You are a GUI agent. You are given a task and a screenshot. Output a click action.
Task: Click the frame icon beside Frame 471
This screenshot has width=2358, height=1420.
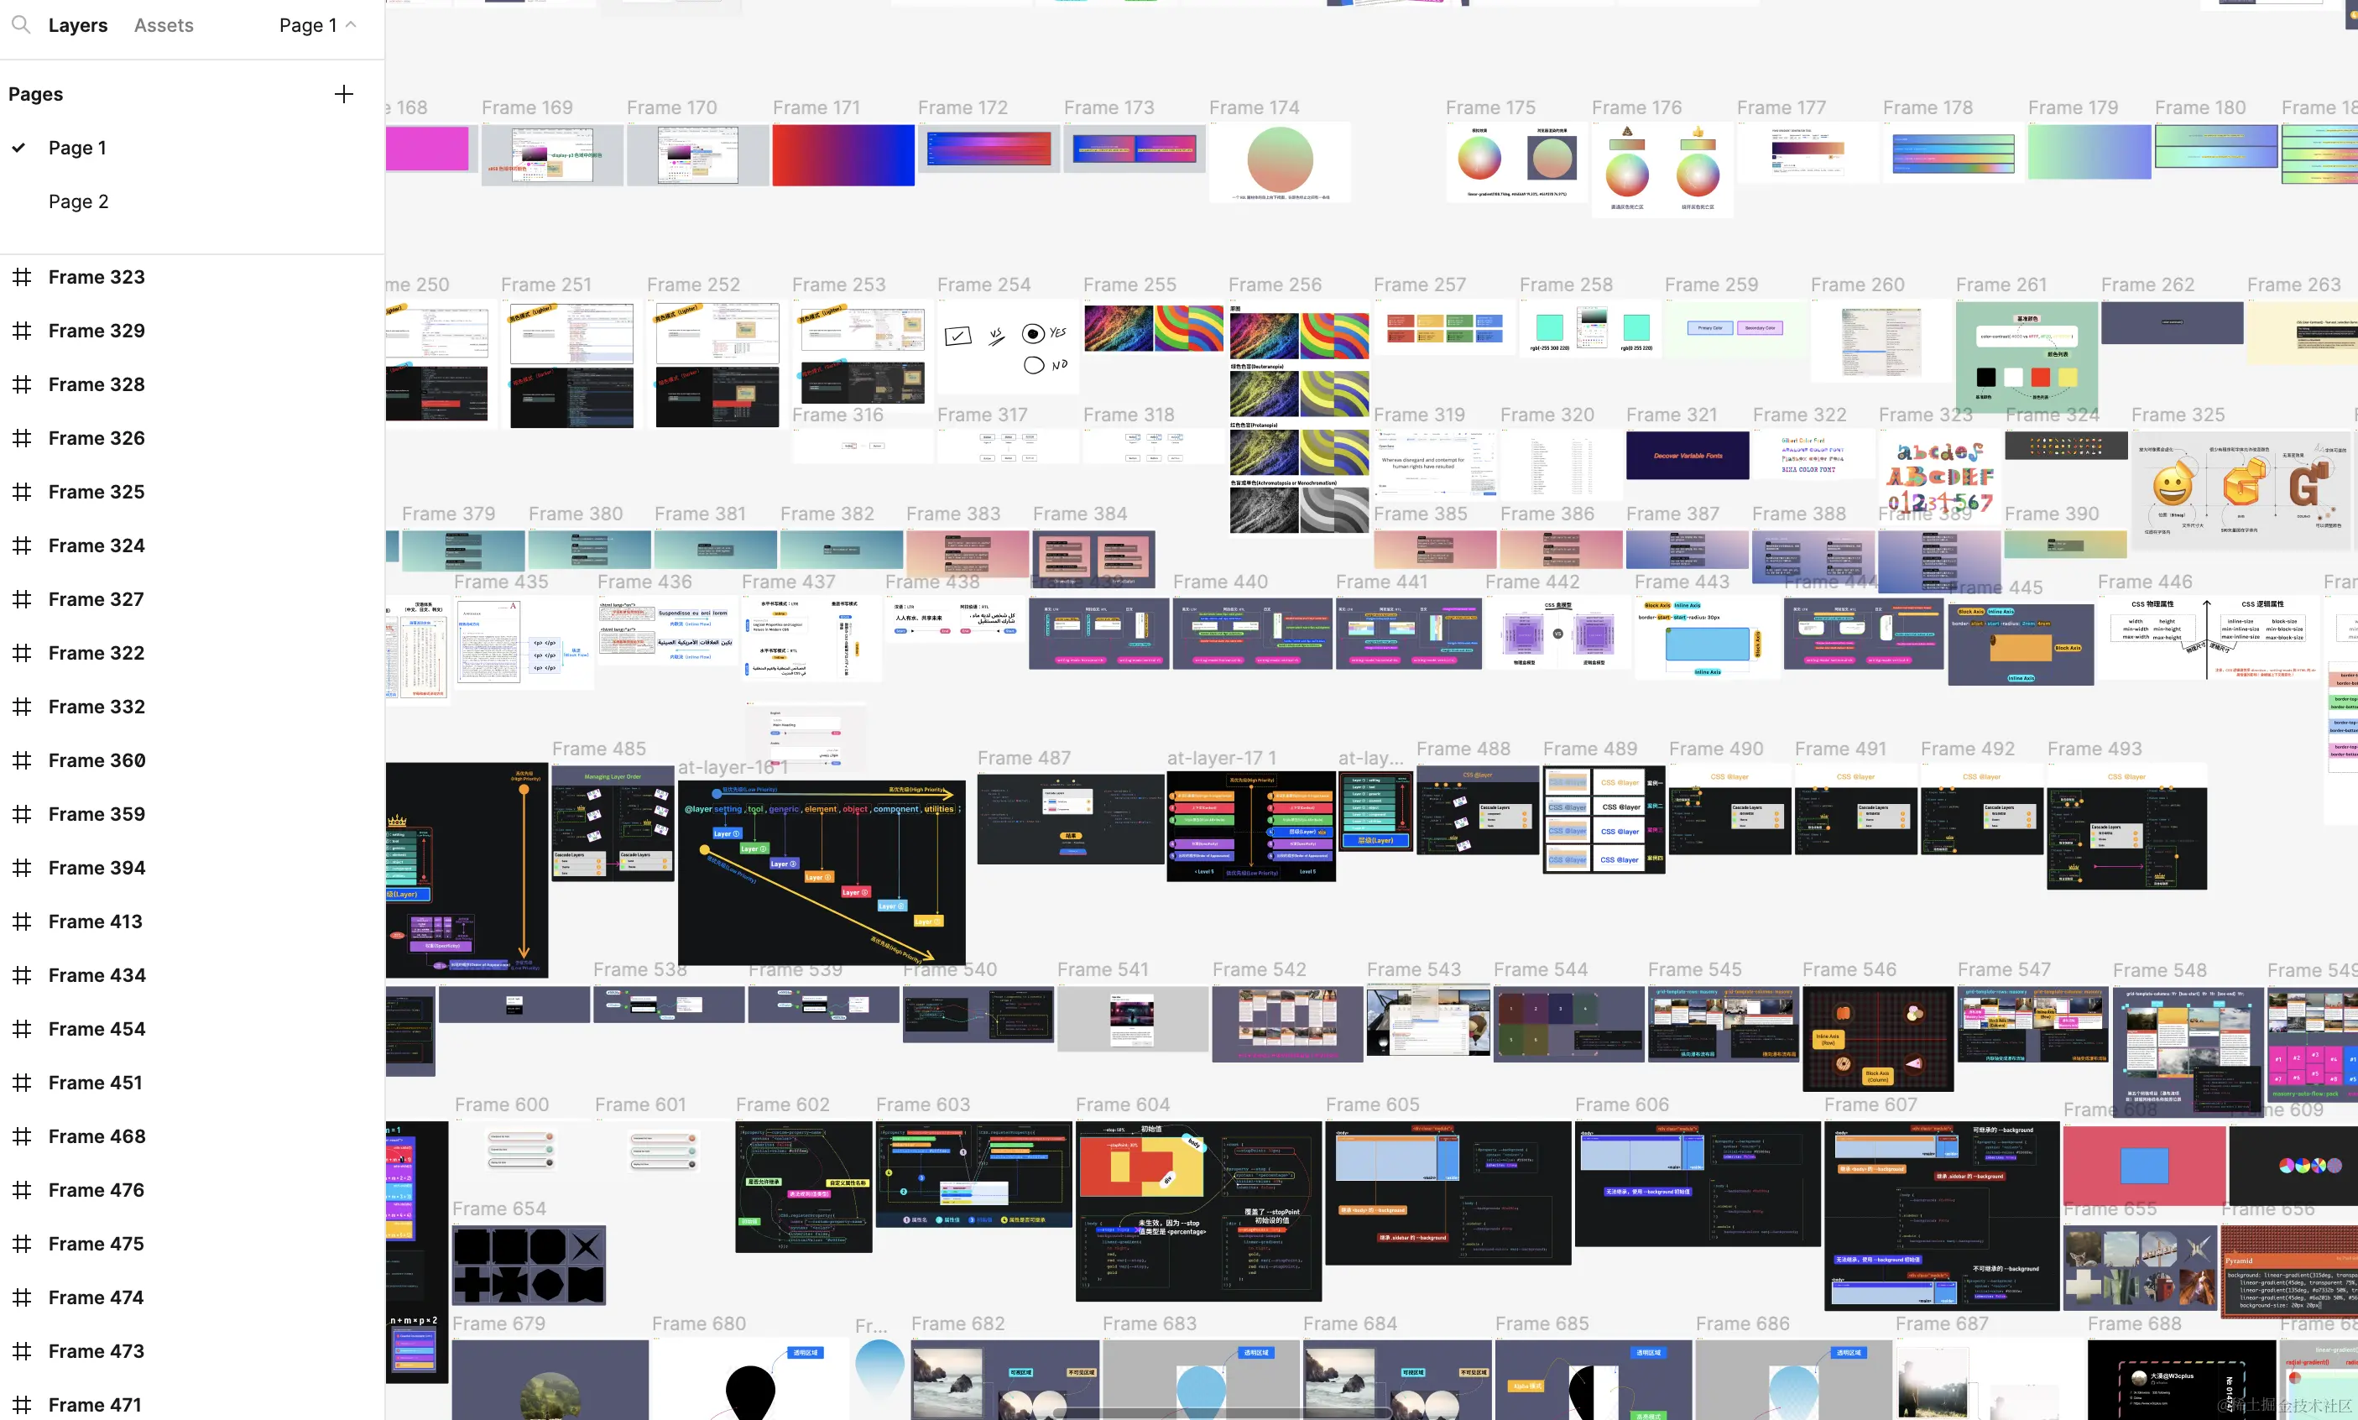(22, 1405)
